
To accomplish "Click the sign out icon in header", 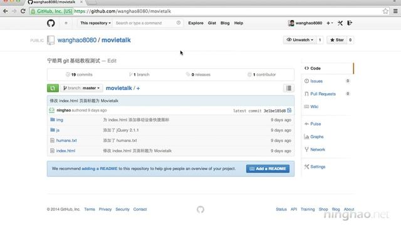I will click(x=350, y=23).
